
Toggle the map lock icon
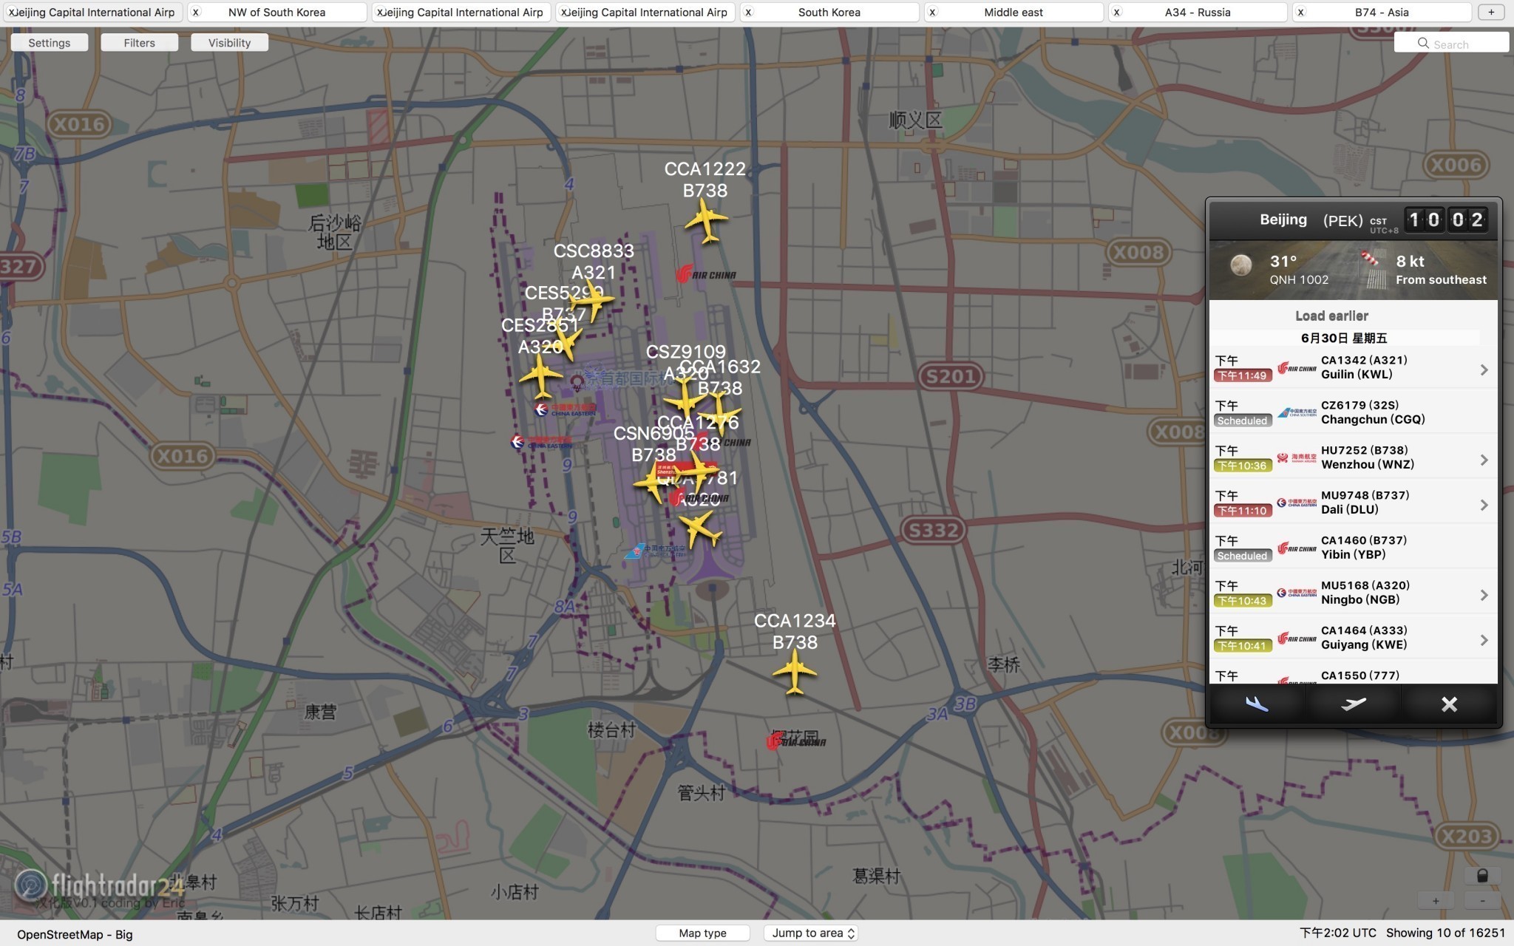(x=1482, y=876)
